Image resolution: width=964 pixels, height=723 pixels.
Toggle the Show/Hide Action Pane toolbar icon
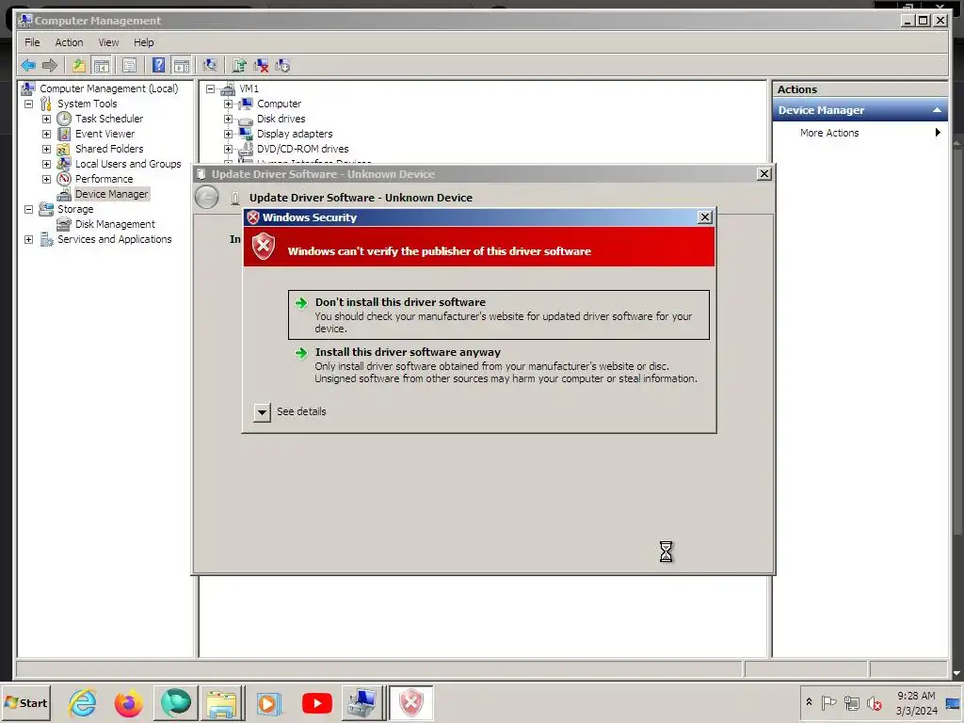(182, 65)
